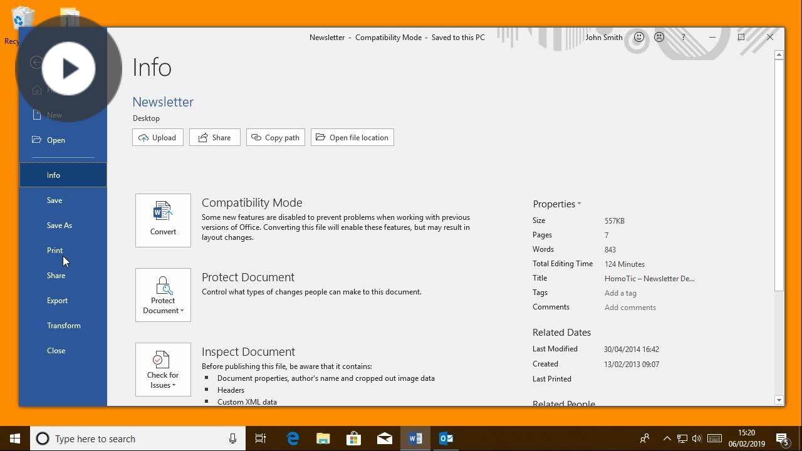This screenshot has height=451, width=802.
Task: Click the taskbar search box
Action: tap(138, 438)
